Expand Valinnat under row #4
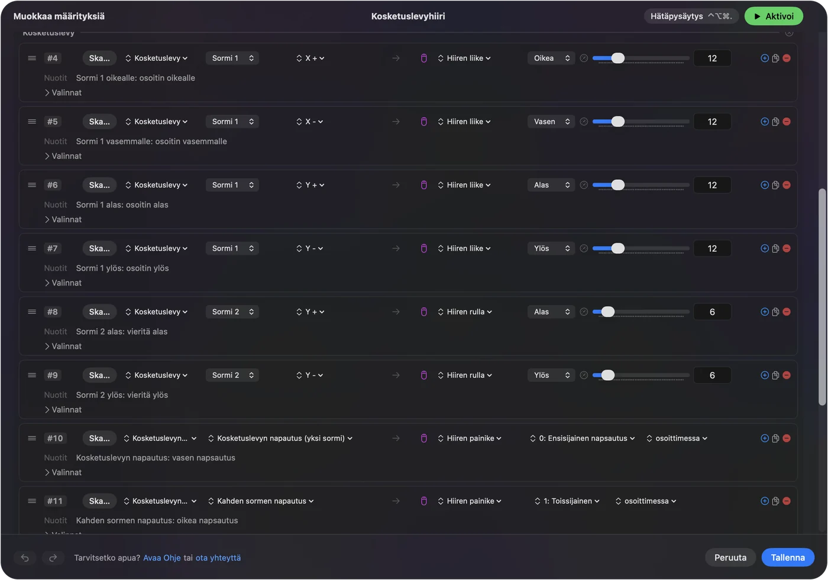This screenshot has width=828, height=580. point(63,93)
